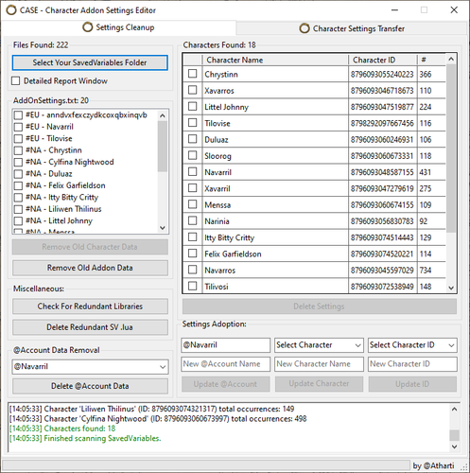Click Character ID cell 8796093055240223
This screenshot has height=473, width=470.
point(382,75)
